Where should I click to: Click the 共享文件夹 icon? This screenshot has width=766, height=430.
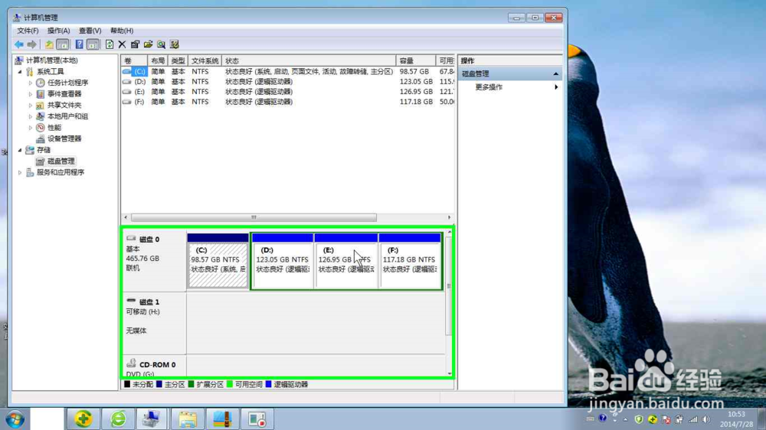(41, 106)
